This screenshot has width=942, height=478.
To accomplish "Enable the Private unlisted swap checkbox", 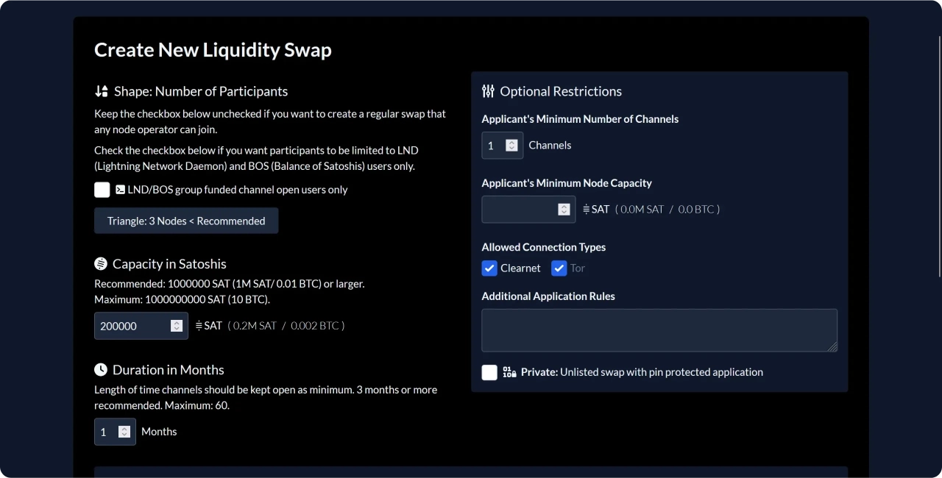I will coord(489,372).
